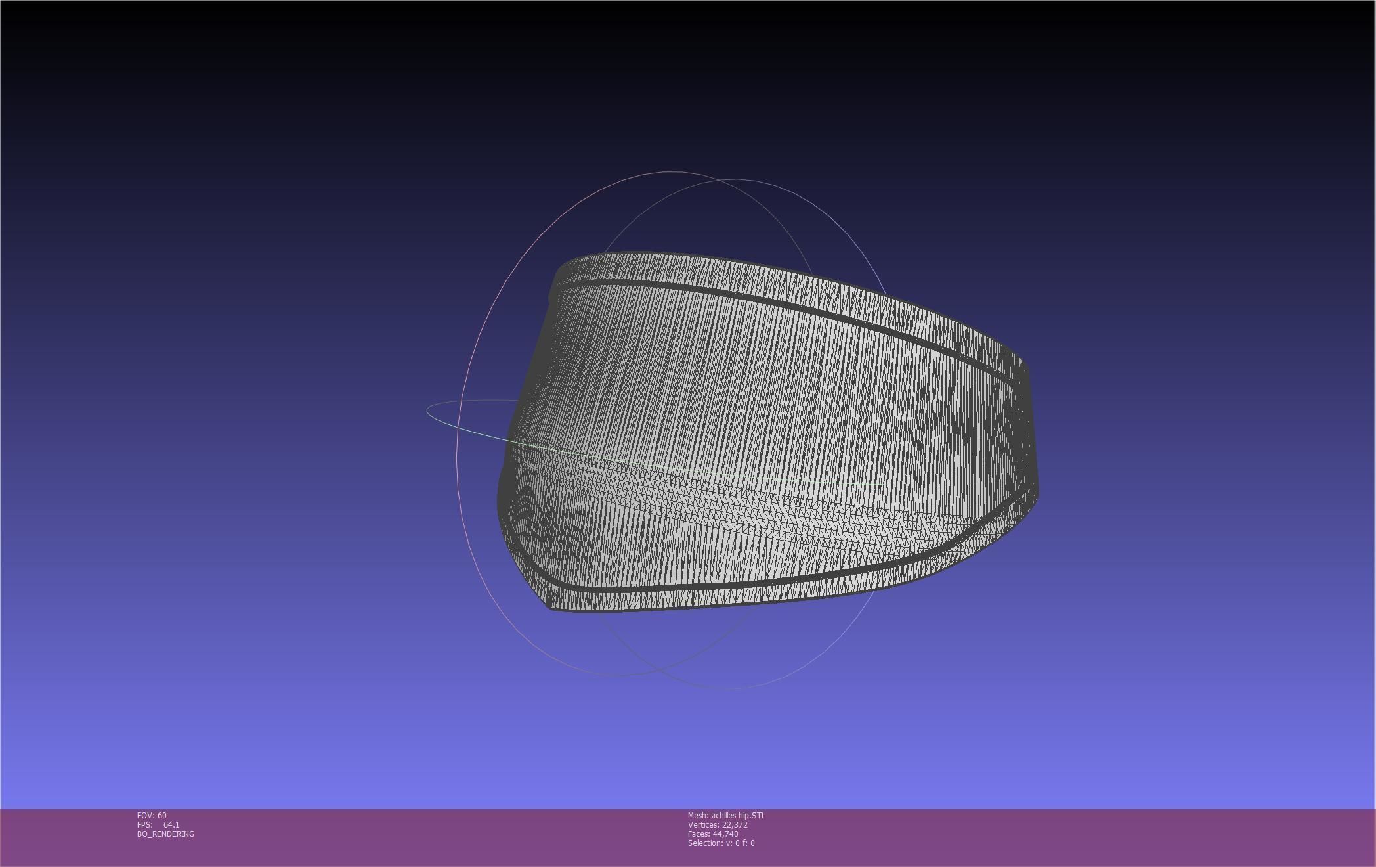Select the Mesh: achilles hip.STL label
Image resolution: width=1376 pixels, height=867 pixels.
(x=727, y=815)
